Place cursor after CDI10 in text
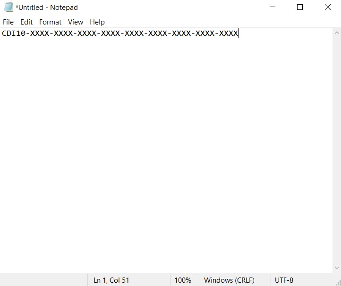Viewport: 341px width, 286px height. [x=26, y=33]
